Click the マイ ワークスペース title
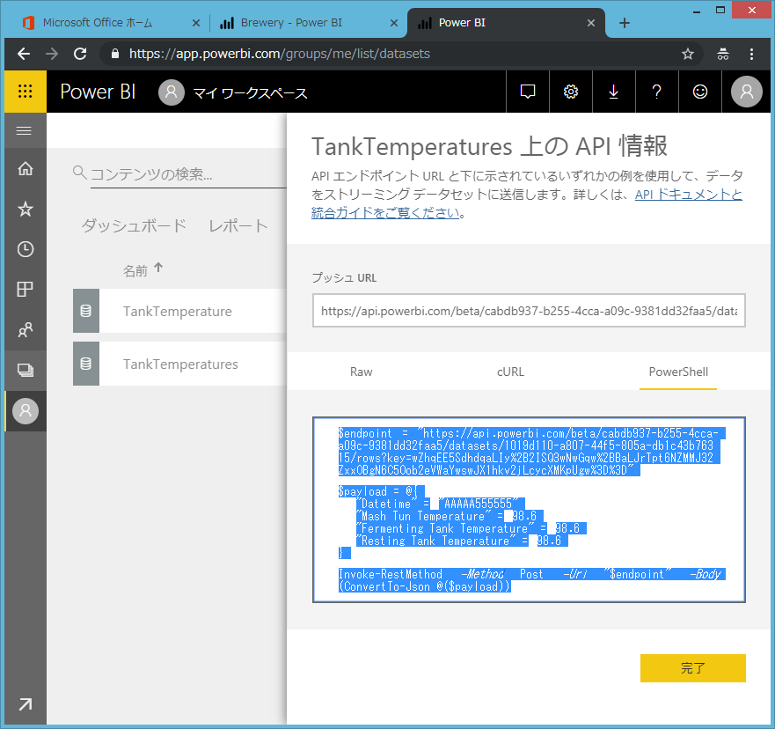 click(x=250, y=93)
